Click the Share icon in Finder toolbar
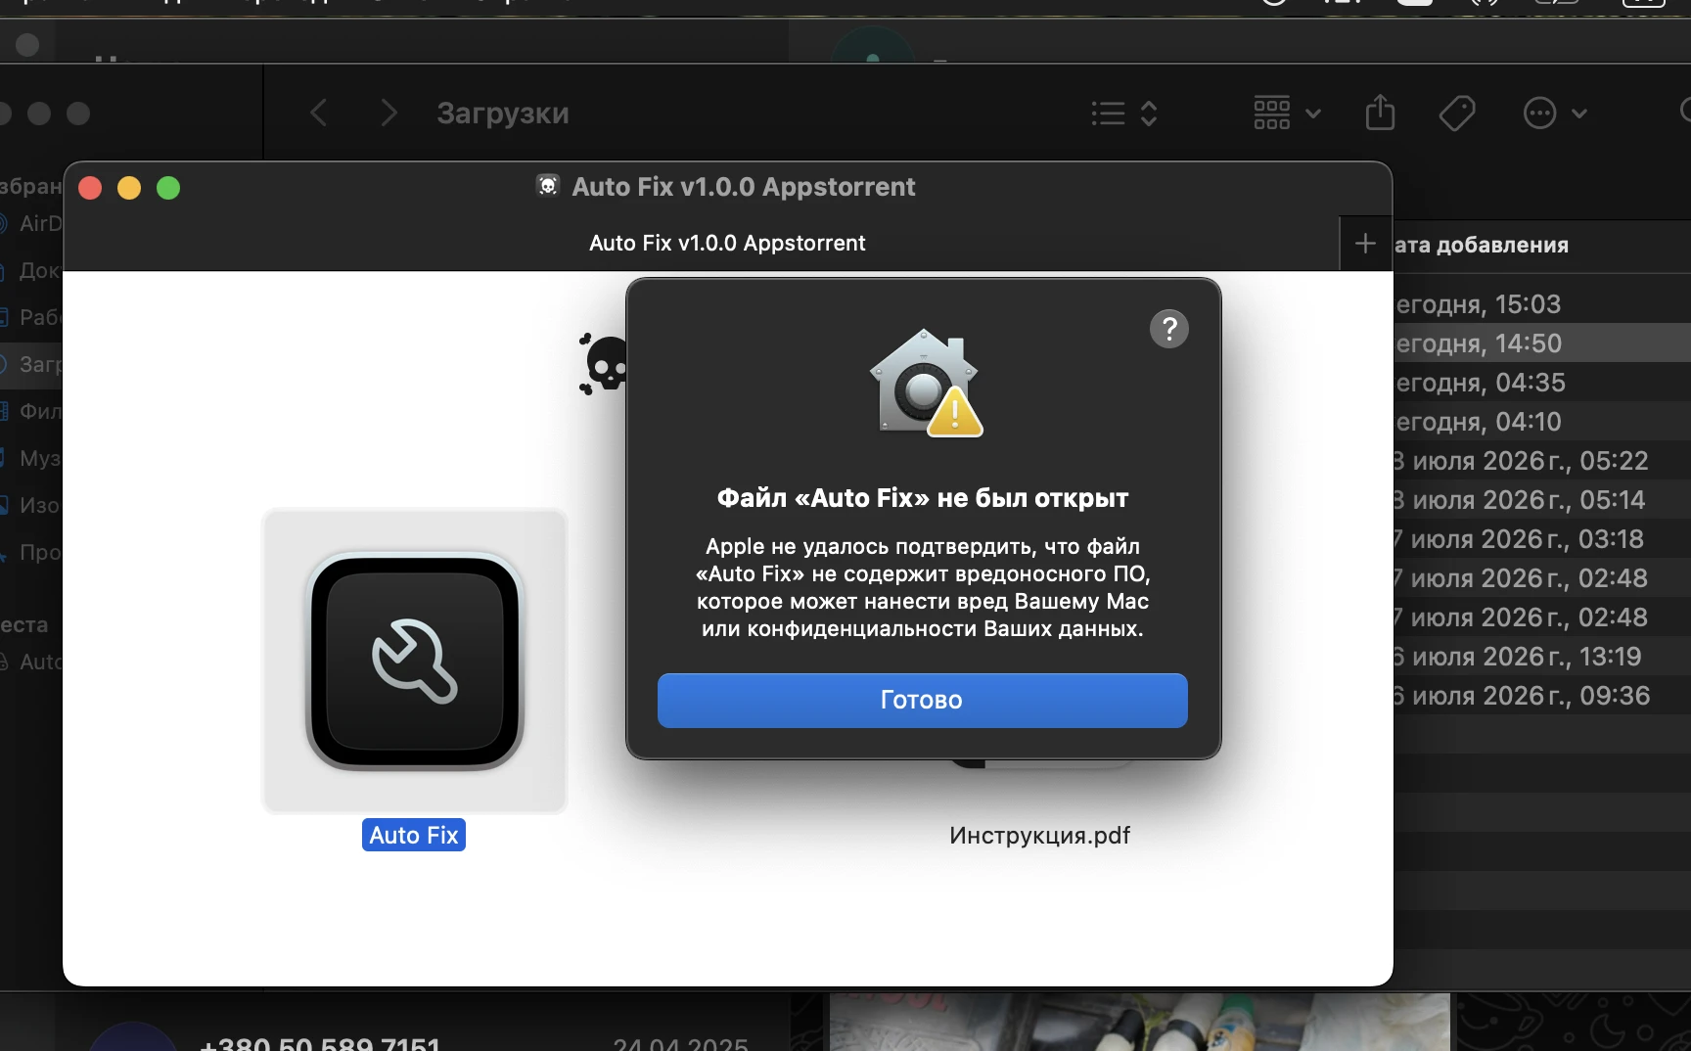The height and width of the screenshot is (1051, 1691). tap(1380, 113)
